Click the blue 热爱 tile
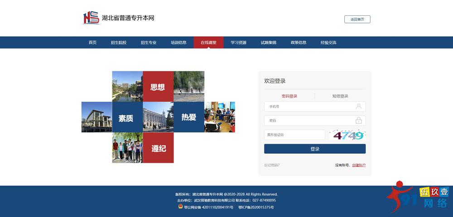Screen dimensions: 453x217 (189, 117)
